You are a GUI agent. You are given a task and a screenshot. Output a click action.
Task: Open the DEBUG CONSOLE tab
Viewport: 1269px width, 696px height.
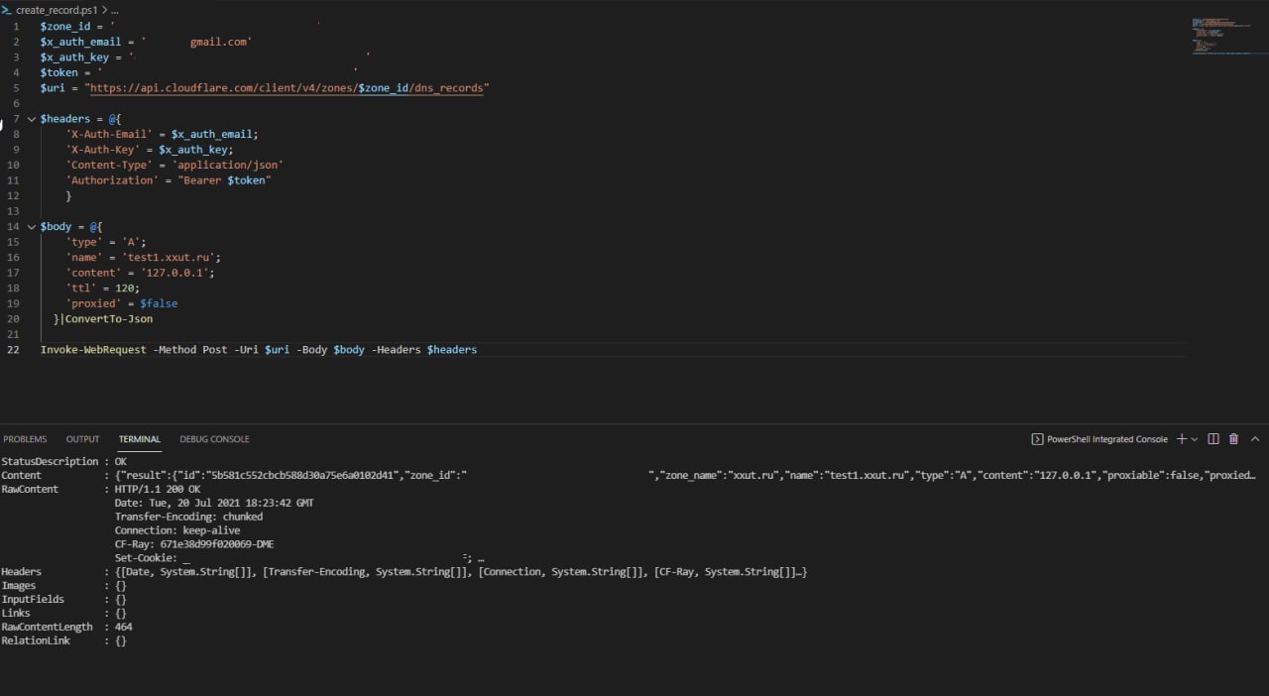pyautogui.click(x=214, y=439)
